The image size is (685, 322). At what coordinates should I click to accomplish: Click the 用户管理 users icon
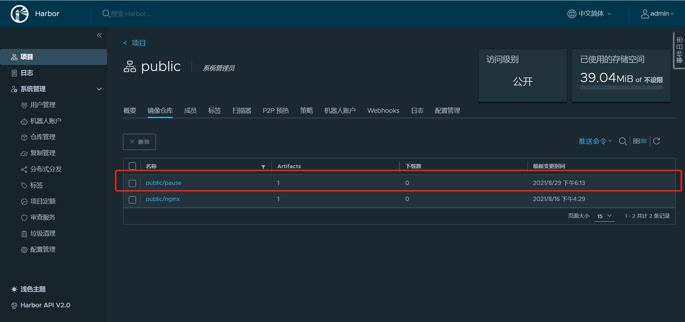tap(24, 105)
